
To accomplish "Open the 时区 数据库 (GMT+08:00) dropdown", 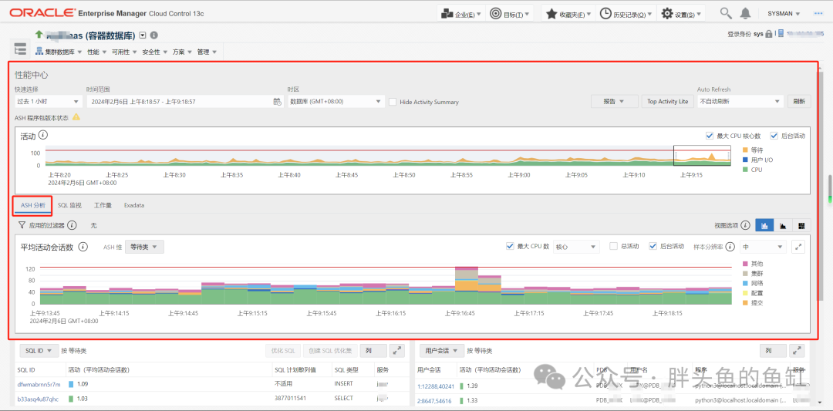I will coord(336,102).
